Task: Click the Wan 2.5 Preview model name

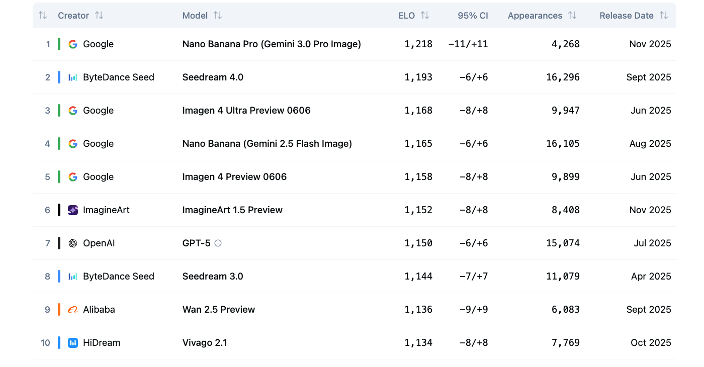Action: 219,310
